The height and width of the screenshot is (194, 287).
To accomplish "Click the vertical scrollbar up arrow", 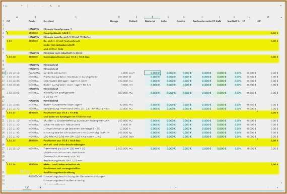I will pyautogui.click(x=281, y=18).
